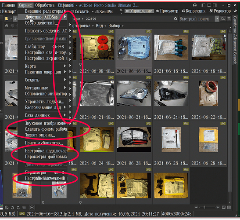Image resolution: width=240 pixels, height=220 pixels.
Task: Click the rotate right icon in bottom toolbar
Action: (x=18, y=208)
